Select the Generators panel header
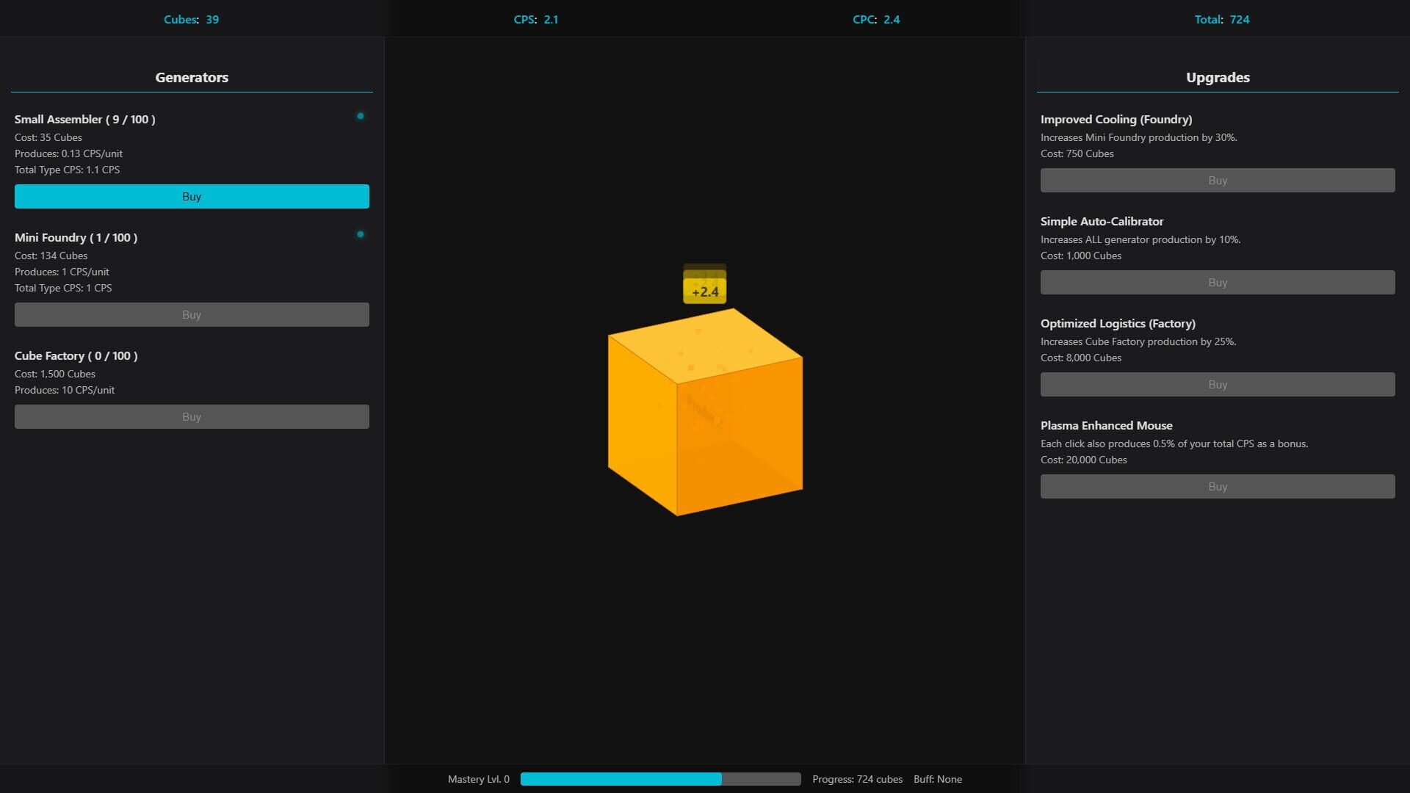Image resolution: width=1410 pixels, height=793 pixels. pyautogui.click(x=191, y=77)
